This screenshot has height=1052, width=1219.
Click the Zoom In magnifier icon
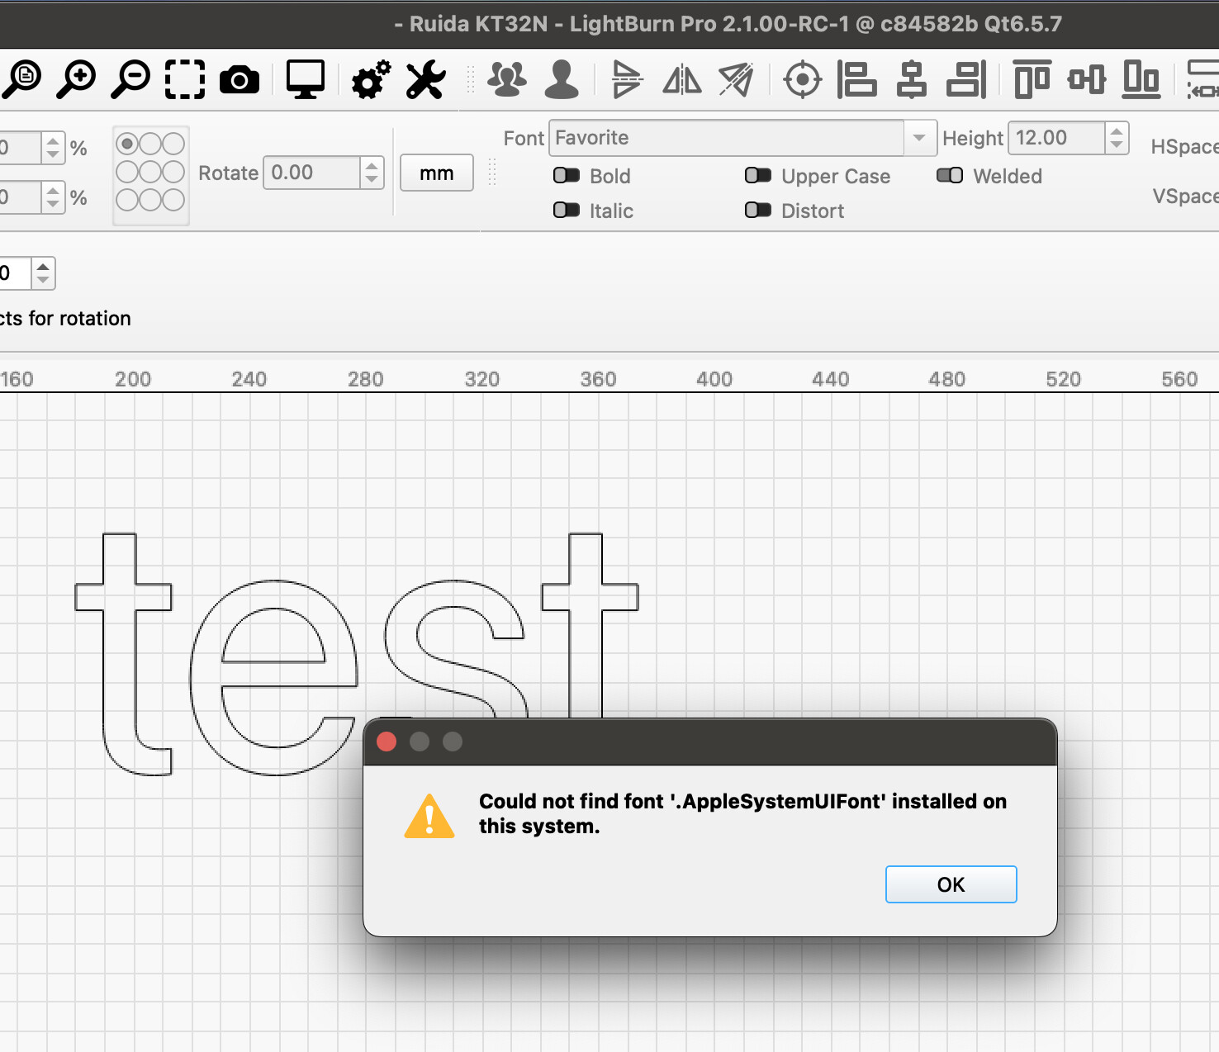(76, 80)
